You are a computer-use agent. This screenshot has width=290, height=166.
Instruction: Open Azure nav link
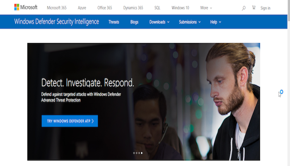(x=82, y=8)
